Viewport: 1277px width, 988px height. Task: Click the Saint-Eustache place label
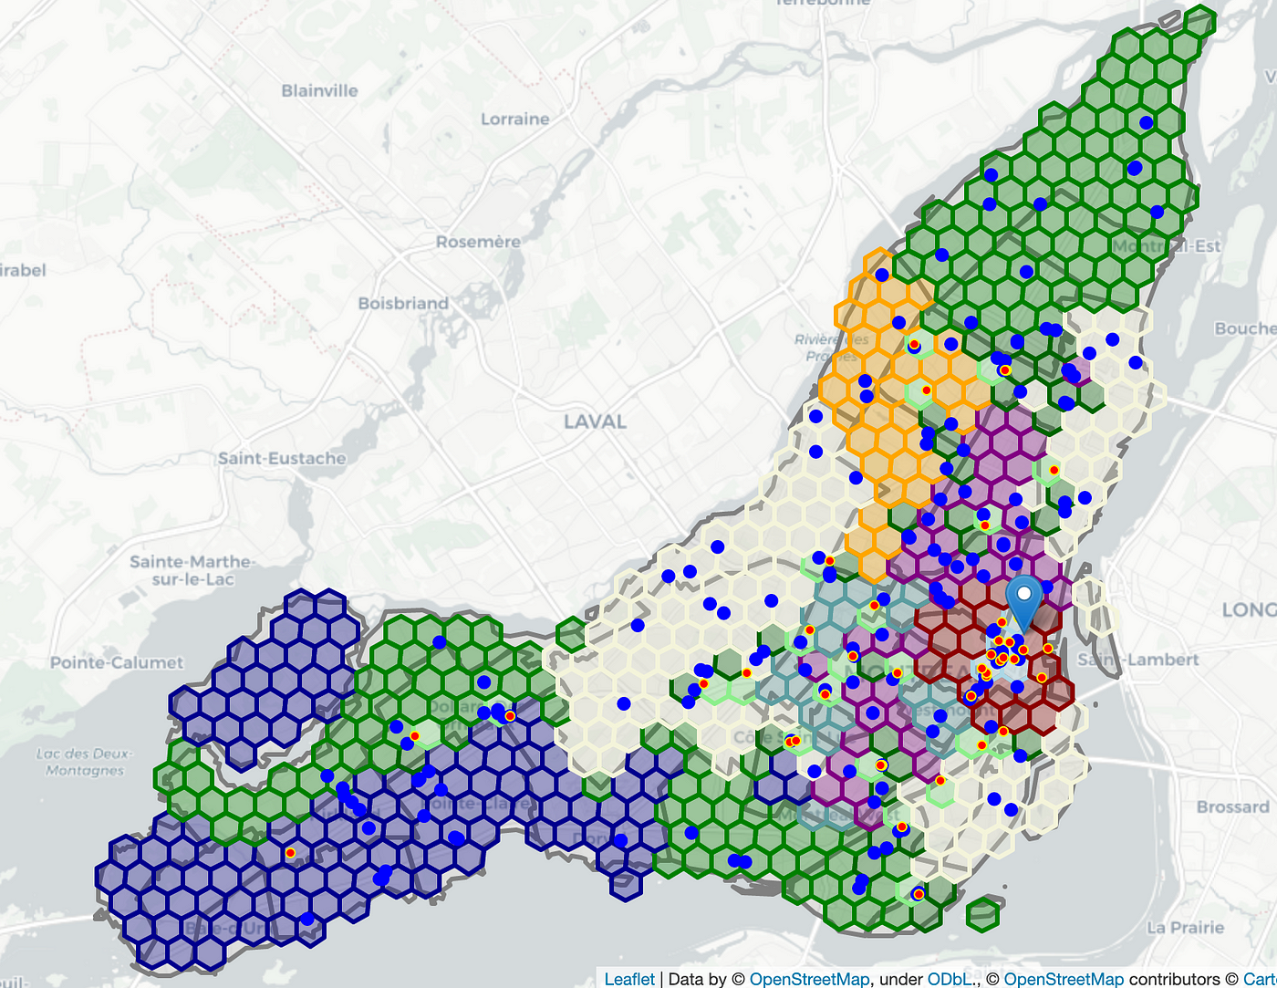click(282, 458)
